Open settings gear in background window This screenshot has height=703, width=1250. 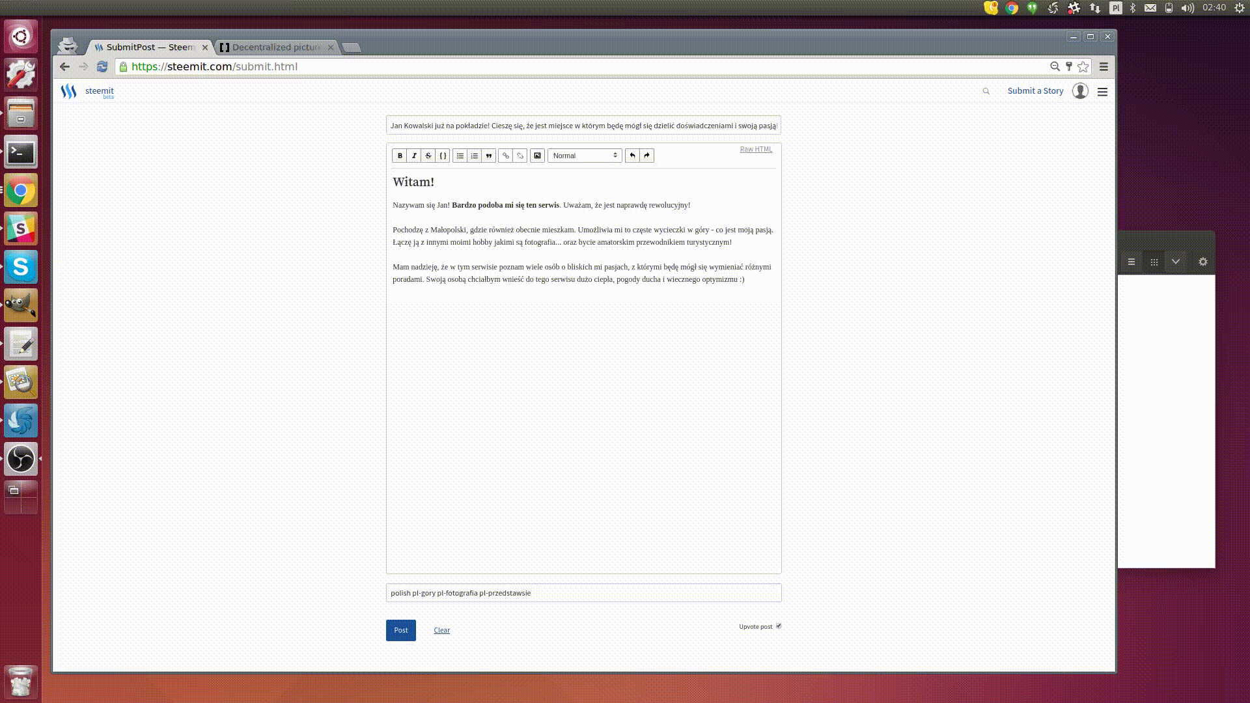point(1203,262)
